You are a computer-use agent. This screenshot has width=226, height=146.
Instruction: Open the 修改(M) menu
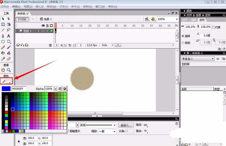pyautogui.click(x=51, y=7)
